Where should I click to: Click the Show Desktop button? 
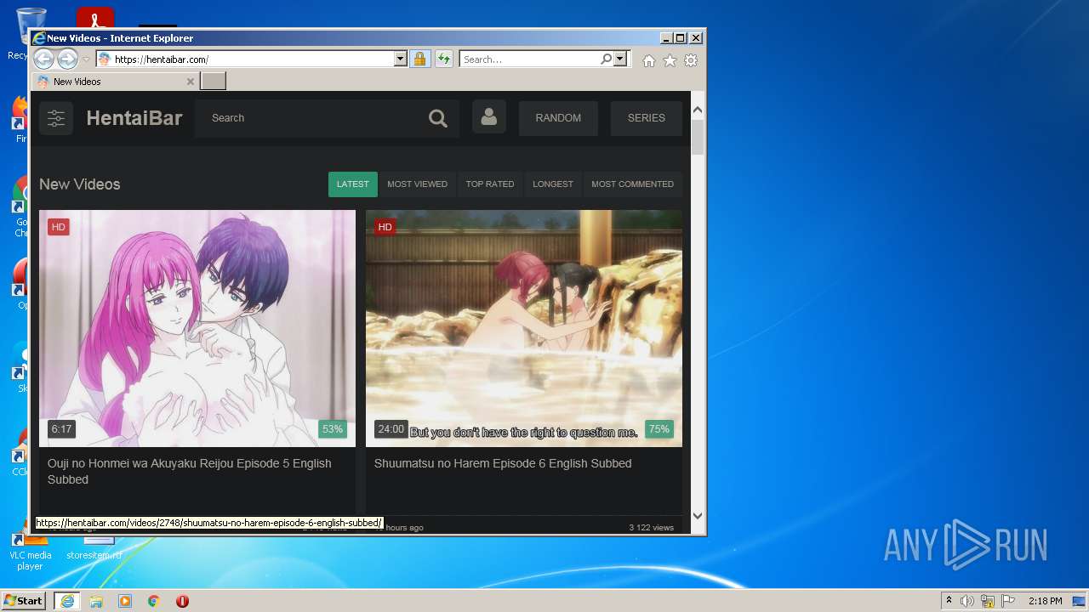[1080, 601]
